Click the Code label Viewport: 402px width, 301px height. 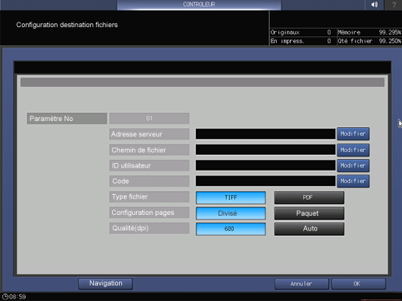(149, 182)
